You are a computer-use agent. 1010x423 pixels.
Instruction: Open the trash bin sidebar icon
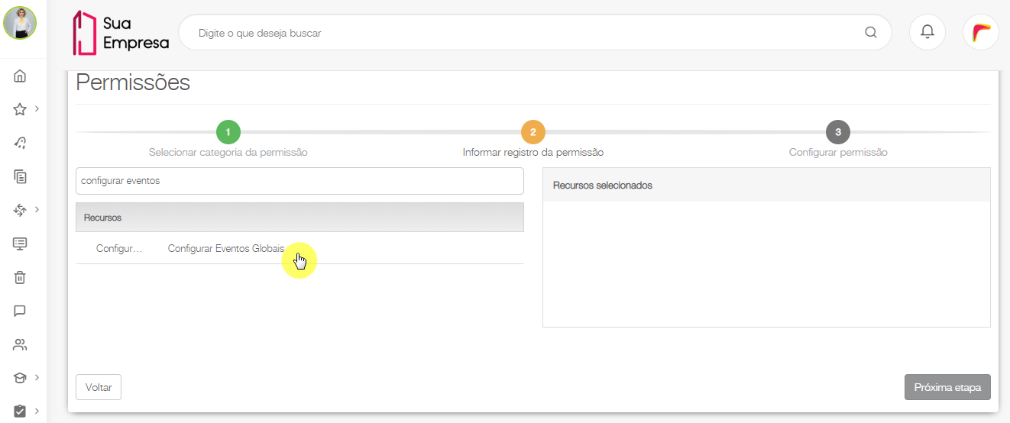[20, 277]
